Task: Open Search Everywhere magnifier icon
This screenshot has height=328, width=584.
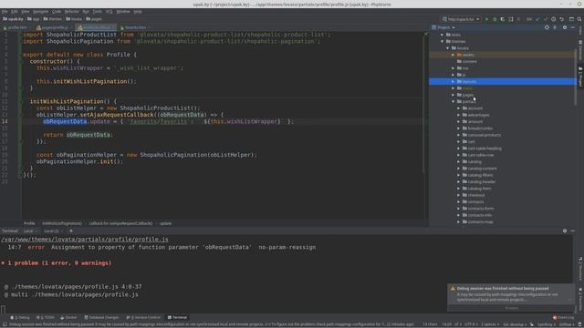Action: click(579, 19)
